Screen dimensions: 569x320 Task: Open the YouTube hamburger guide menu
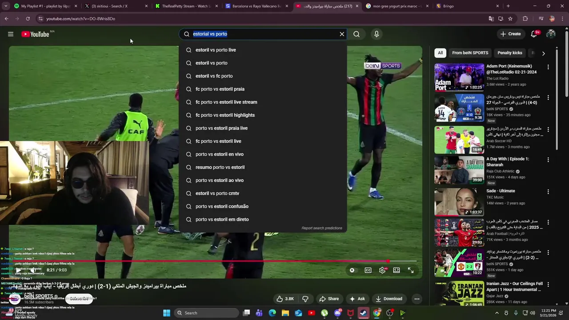[11, 34]
